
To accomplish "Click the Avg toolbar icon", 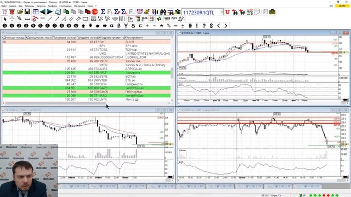I will click(x=250, y=12).
